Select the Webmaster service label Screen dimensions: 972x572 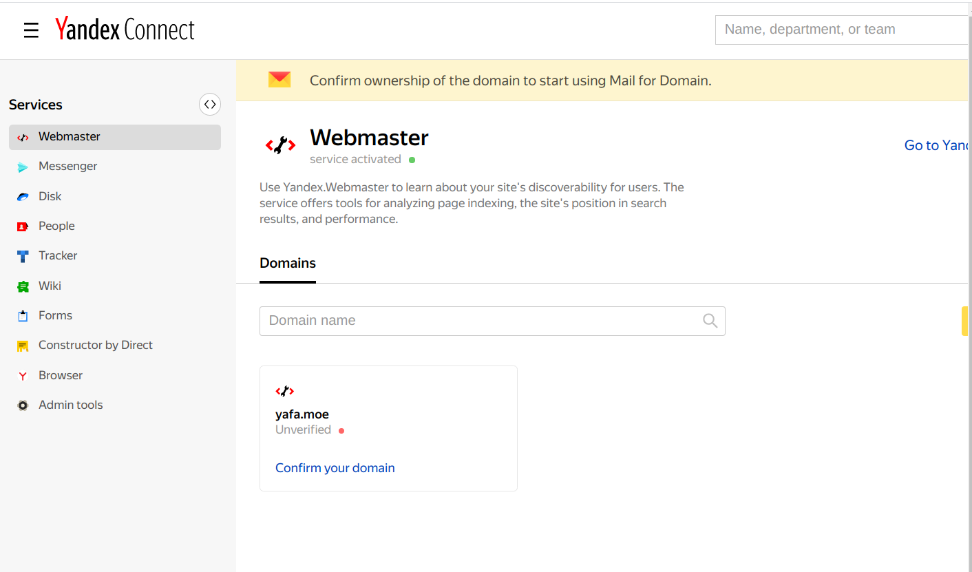click(70, 136)
